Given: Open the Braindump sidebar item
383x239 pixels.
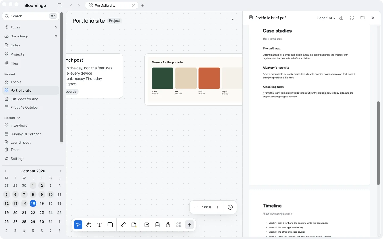Looking at the screenshot, I should point(31,36).
